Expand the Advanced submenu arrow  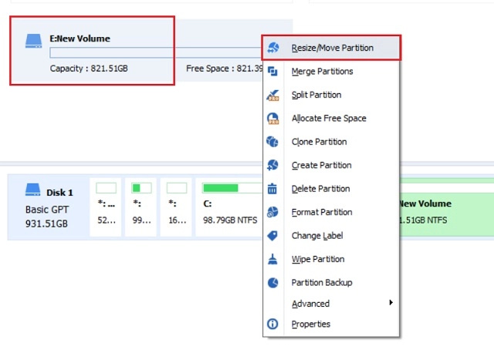pos(391,303)
